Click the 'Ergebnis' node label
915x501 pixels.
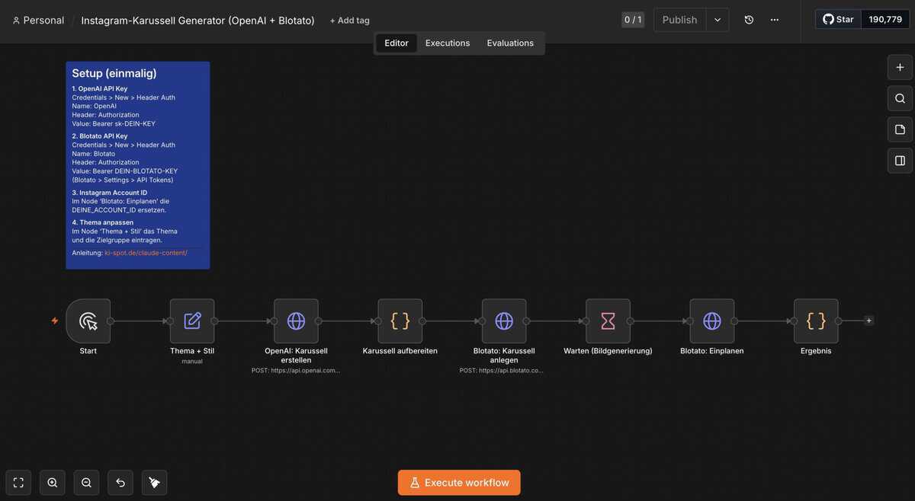pos(816,351)
